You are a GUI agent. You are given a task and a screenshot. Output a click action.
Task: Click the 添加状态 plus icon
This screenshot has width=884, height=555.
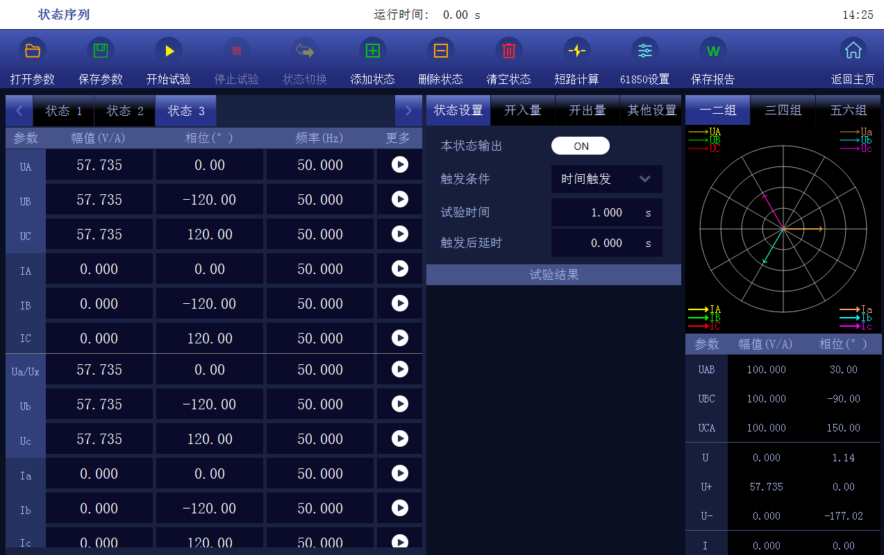pos(373,51)
